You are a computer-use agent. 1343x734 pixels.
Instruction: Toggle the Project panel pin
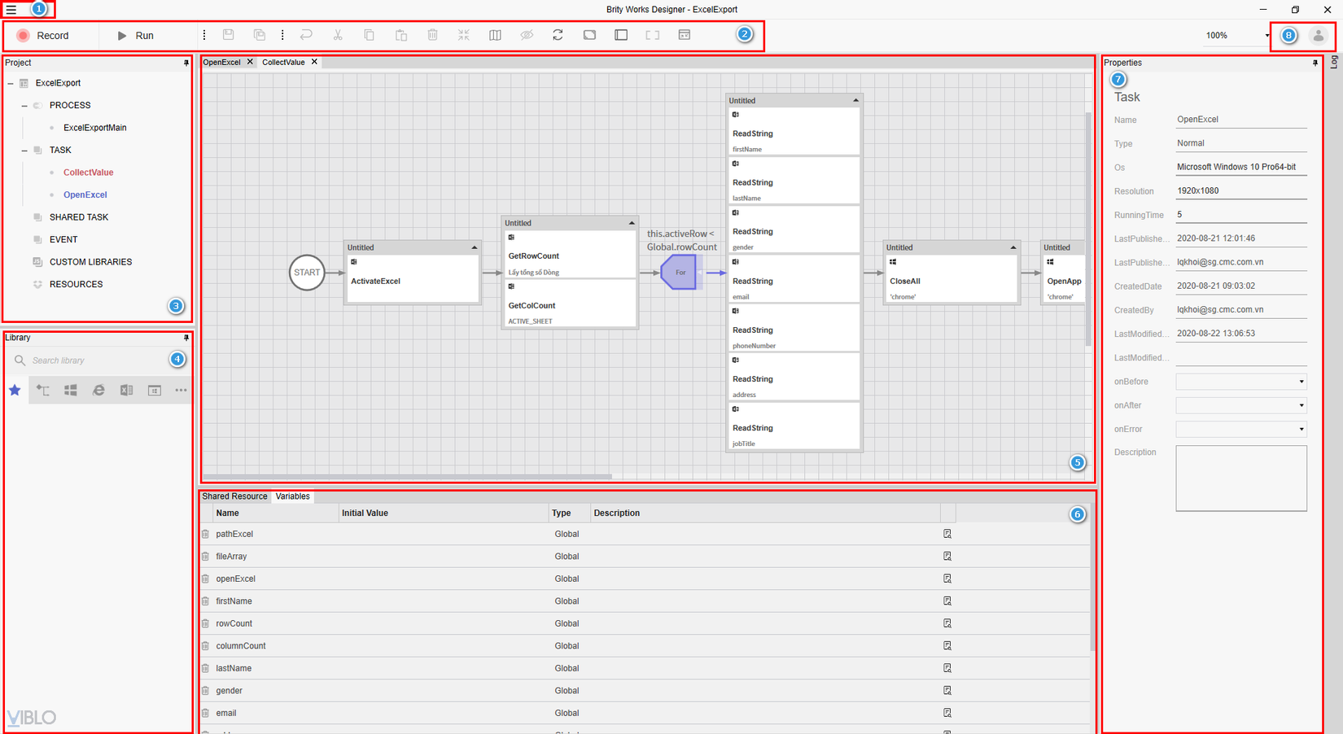point(186,63)
